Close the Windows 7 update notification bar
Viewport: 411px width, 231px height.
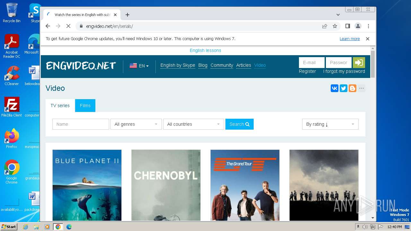[x=368, y=39]
